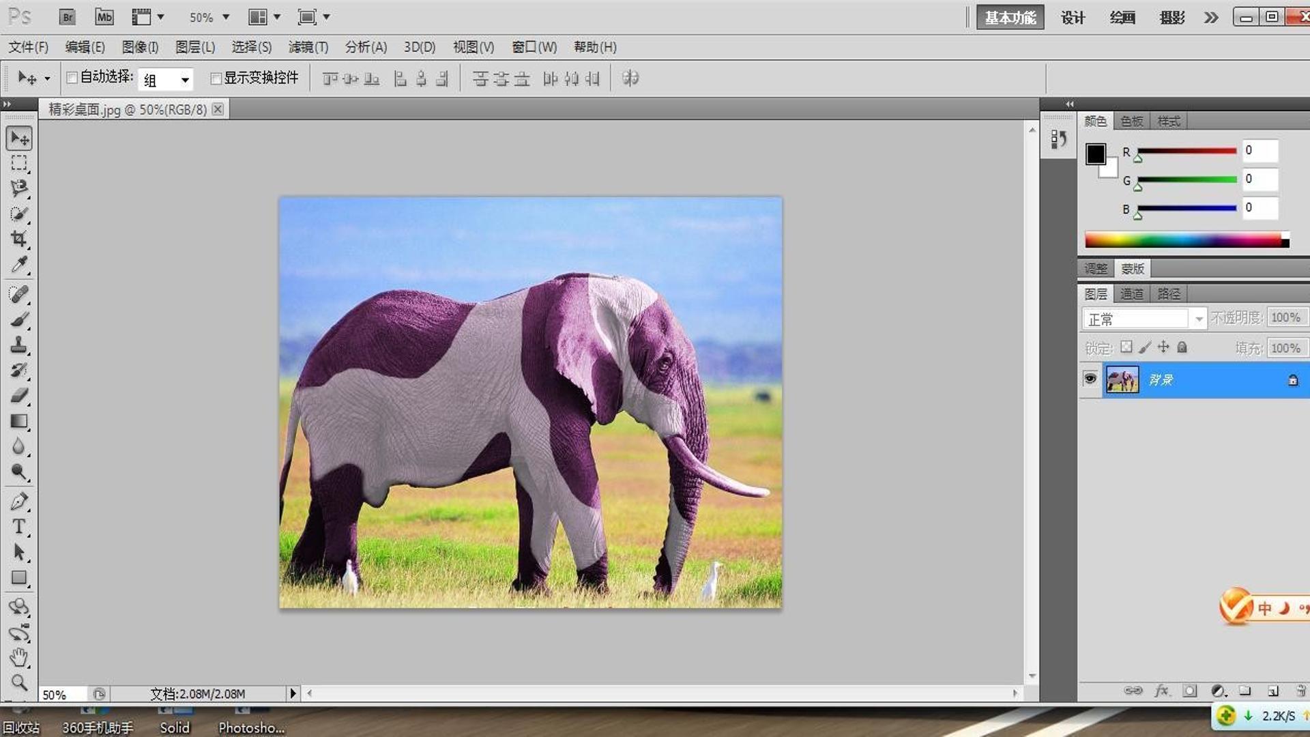Screen dimensions: 1310x737
Task: Show more workspaces with the chevron
Action: (x=1211, y=17)
